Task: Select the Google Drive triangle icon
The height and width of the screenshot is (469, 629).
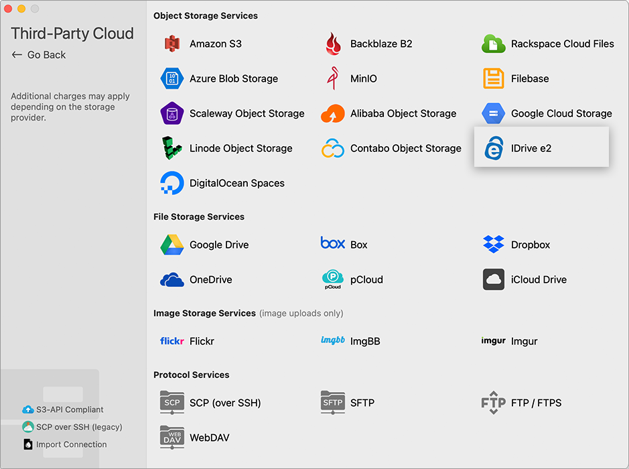Action: click(x=172, y=245)
